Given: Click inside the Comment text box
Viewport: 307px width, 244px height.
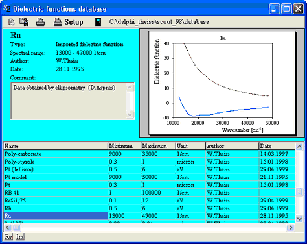Looking at the screenshot, I should (69, 101).
